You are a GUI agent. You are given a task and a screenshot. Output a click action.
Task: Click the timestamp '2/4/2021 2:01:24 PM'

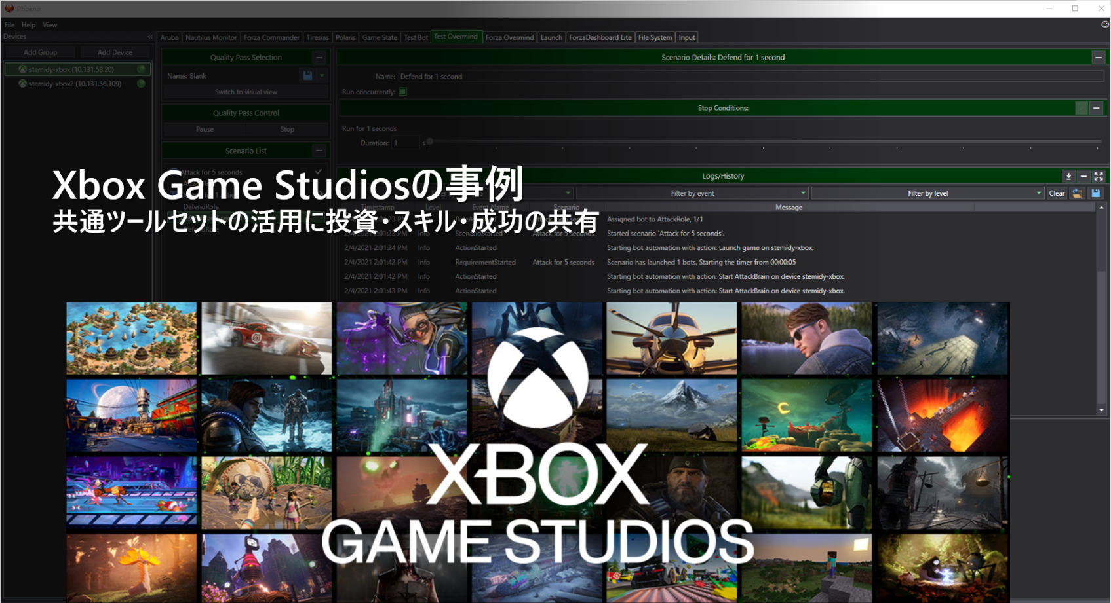coord(376,248)
